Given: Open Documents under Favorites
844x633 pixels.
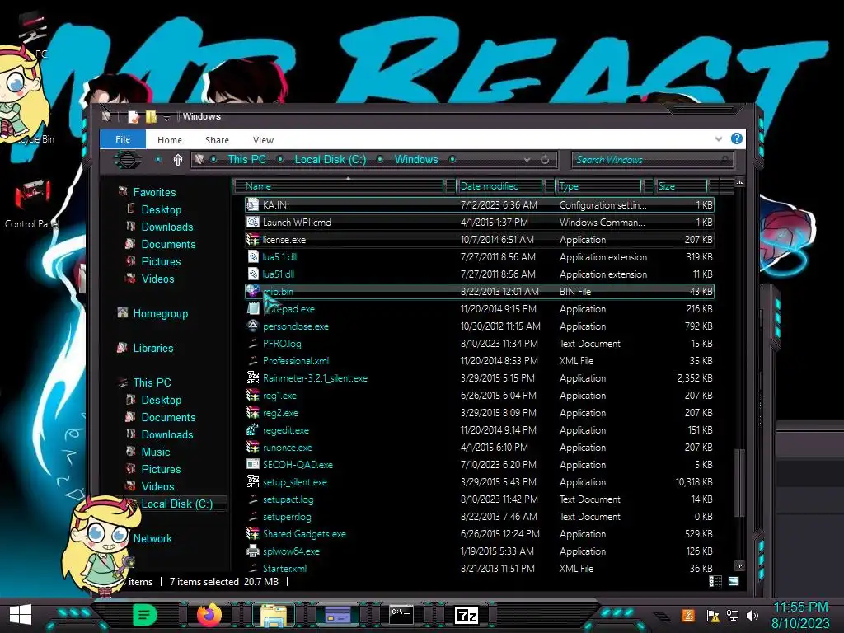Looking at the screenshot, I should coord(168,244).
